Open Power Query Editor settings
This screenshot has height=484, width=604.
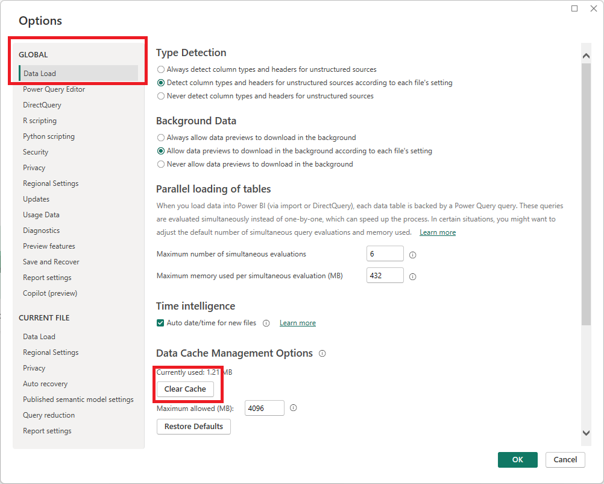pyautogui.click(x=54, y=89)
